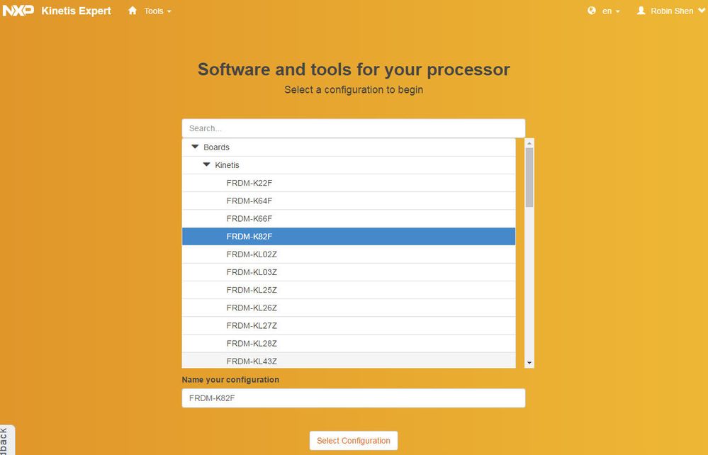
Task: Click the board list scrollbar thumb
Action: (x=529, y=177)
